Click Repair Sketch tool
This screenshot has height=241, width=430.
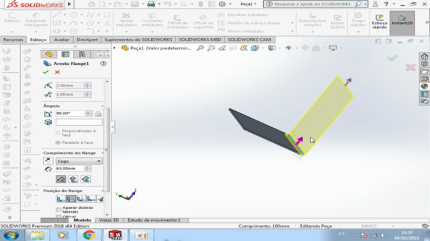[337, 21]
